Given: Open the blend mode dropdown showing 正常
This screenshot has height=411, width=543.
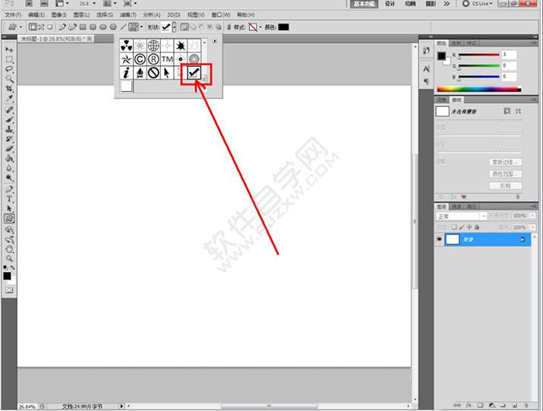Looking at the screenshot, I should (x=461, y=216).
